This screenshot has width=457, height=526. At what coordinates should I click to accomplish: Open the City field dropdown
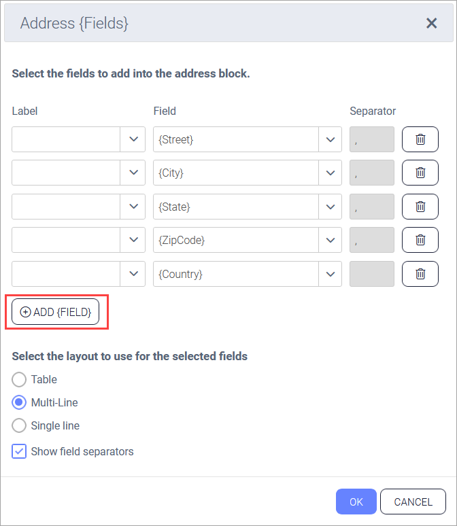[x=330, y=173]
